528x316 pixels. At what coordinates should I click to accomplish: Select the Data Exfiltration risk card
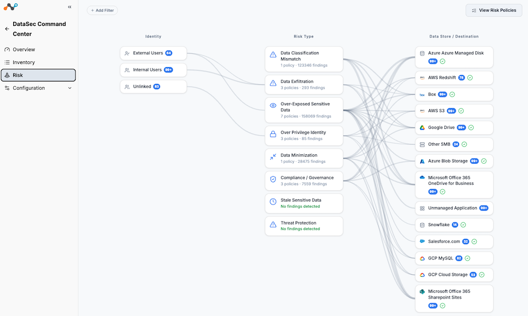click(x=304, y=85)
